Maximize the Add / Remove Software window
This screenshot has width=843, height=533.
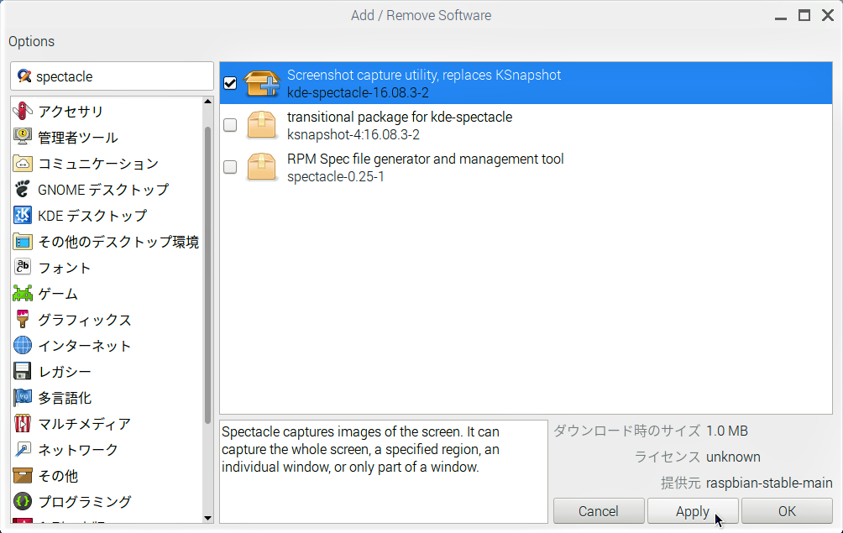coord(804,16)
